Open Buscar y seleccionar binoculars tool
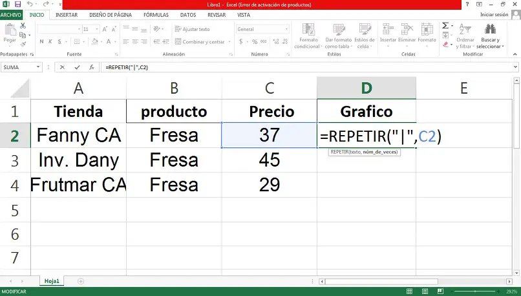521x296 pixels. coord(489,30)
